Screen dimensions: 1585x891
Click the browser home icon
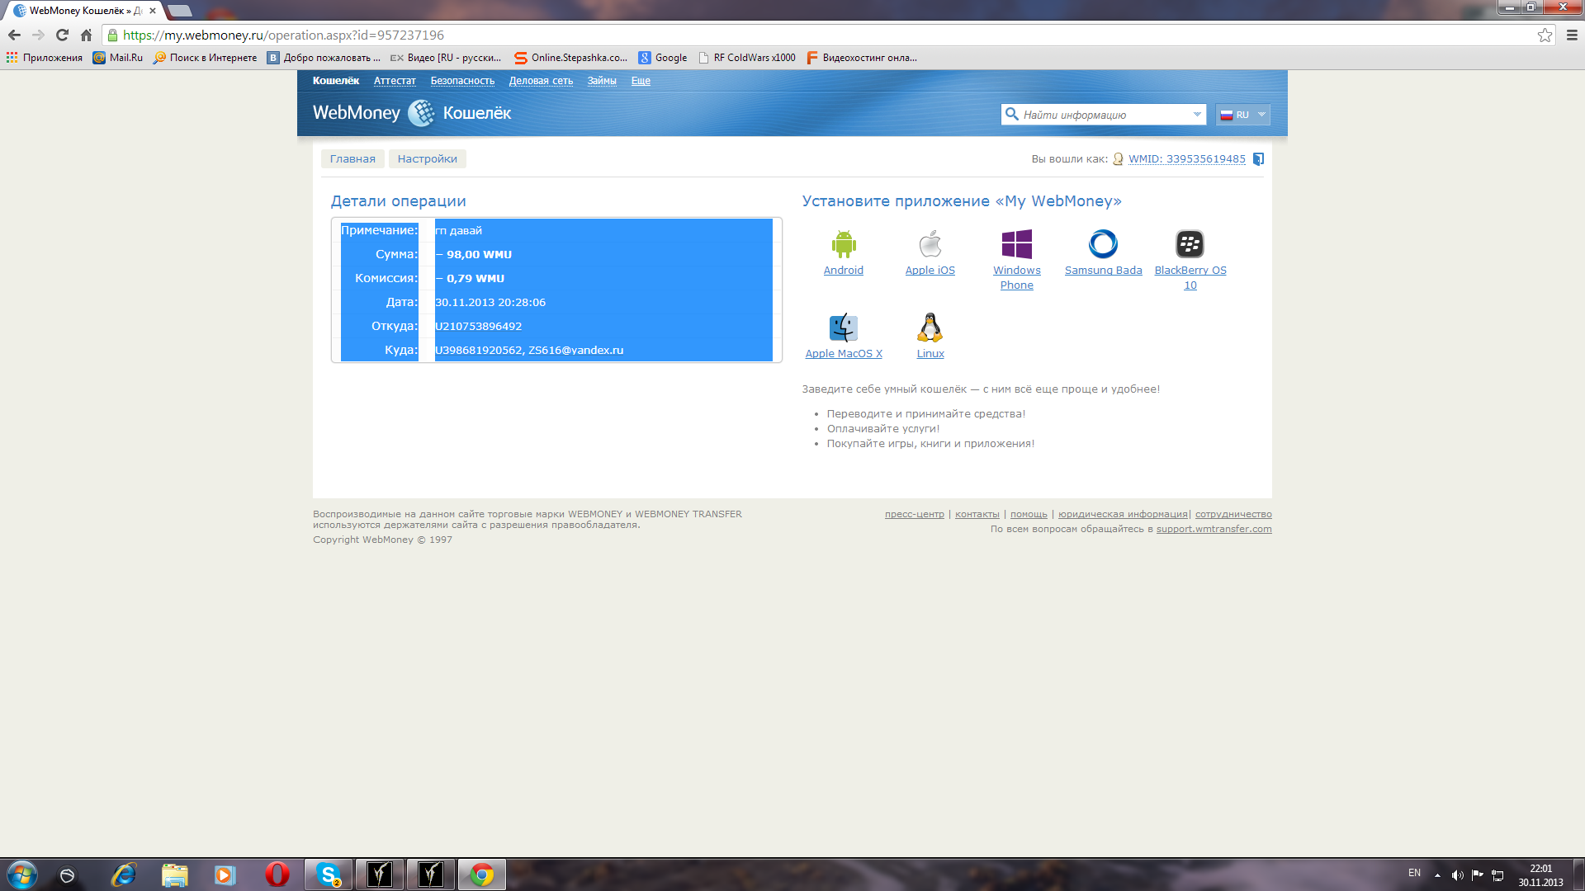tap(86, 35)
